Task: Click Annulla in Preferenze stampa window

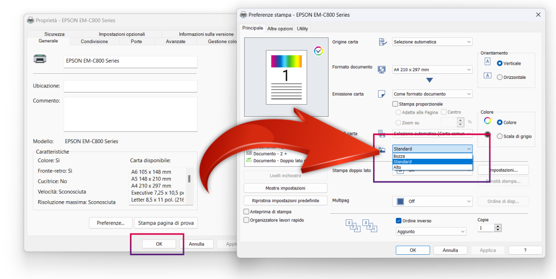Action: click(450, 250)
